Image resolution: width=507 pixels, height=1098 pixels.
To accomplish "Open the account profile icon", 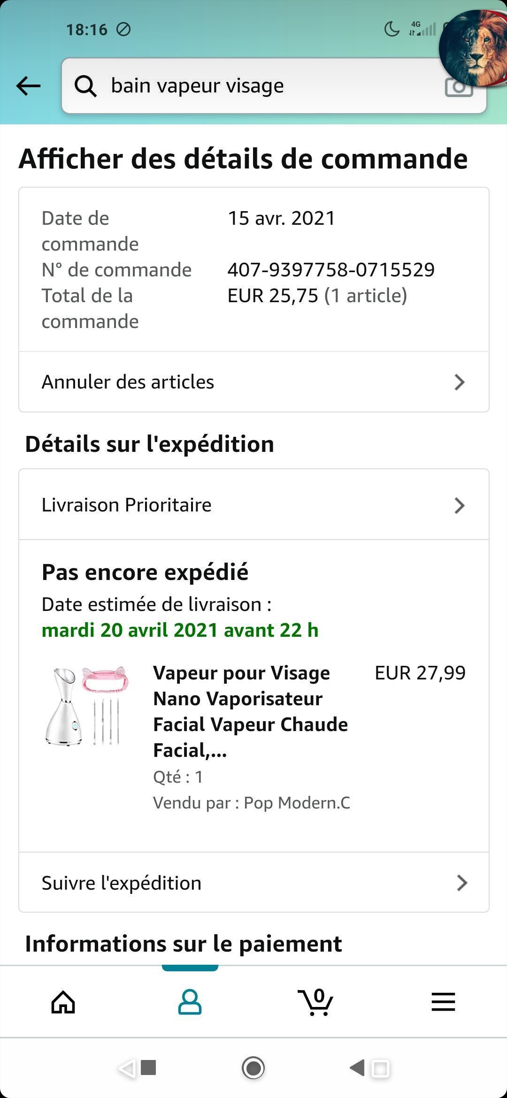I will [x=190, y=1002].
